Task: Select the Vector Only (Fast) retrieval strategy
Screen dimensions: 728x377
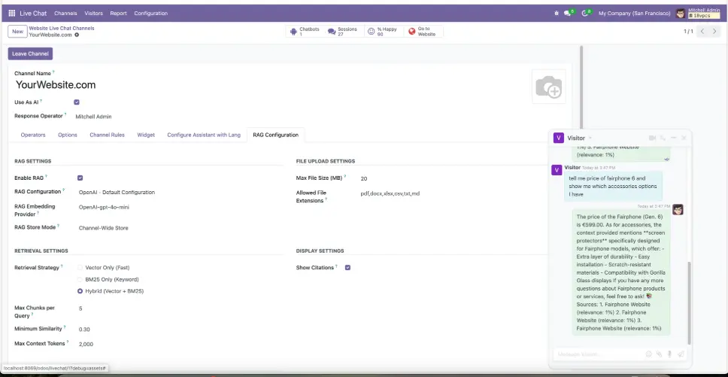Action: (x=80, y=268)
